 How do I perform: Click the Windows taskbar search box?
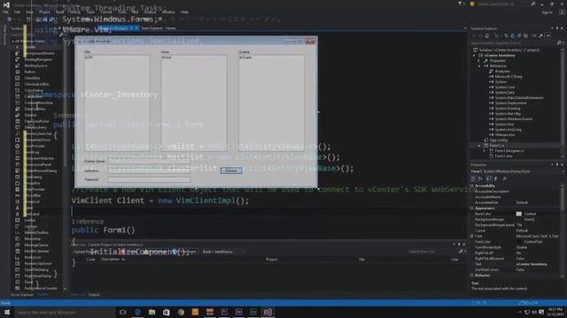coord(65,312)
